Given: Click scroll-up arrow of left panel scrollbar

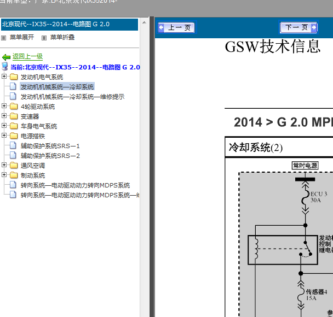Looking at the screenshot, I should tap(144, 22).
